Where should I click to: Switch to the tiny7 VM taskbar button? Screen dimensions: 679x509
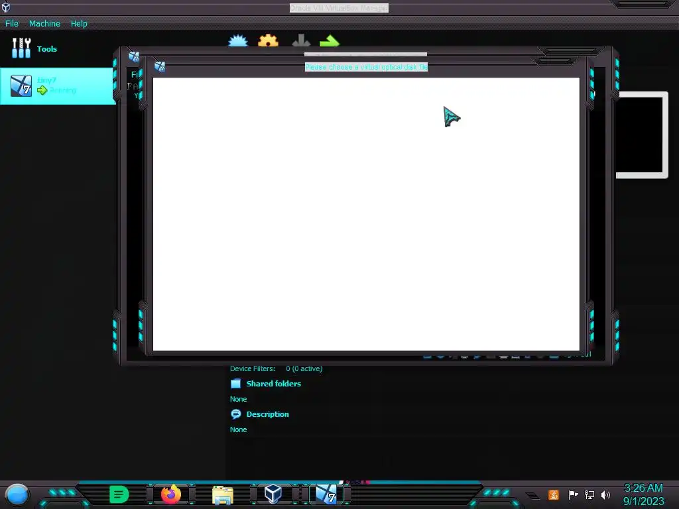326,494
